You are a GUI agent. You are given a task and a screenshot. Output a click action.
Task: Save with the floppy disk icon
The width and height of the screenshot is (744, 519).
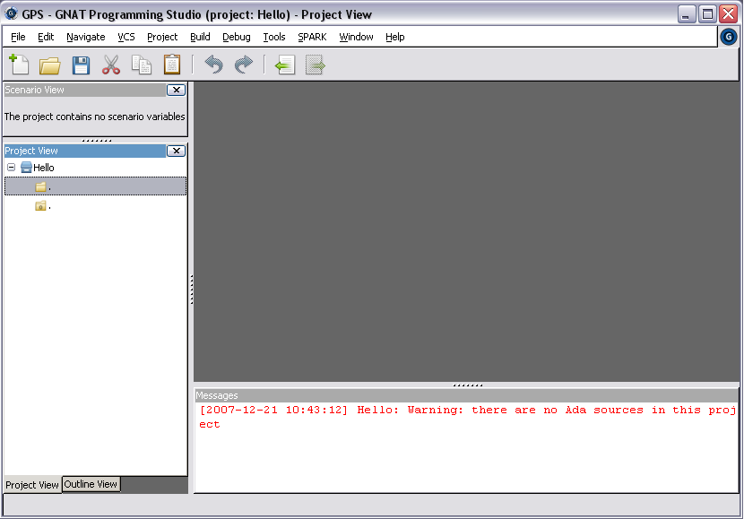click(x=81, y=65)
